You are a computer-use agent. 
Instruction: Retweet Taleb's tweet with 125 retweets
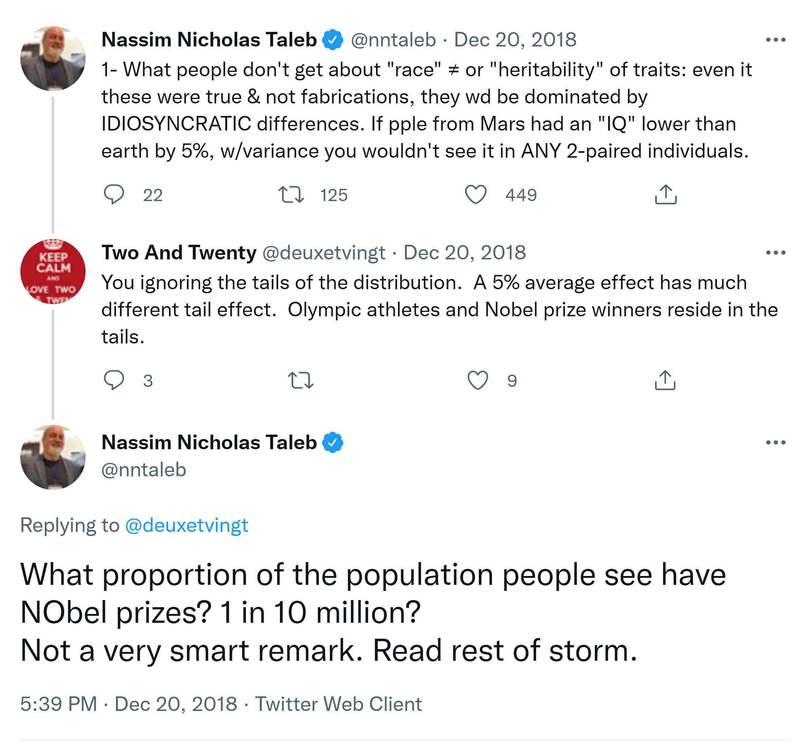click(291, 195)
